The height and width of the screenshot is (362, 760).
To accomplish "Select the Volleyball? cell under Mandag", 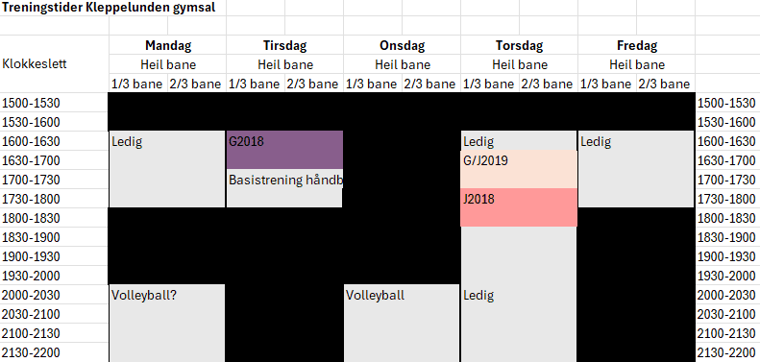I will pyautogui.click(x=167, y=324).
